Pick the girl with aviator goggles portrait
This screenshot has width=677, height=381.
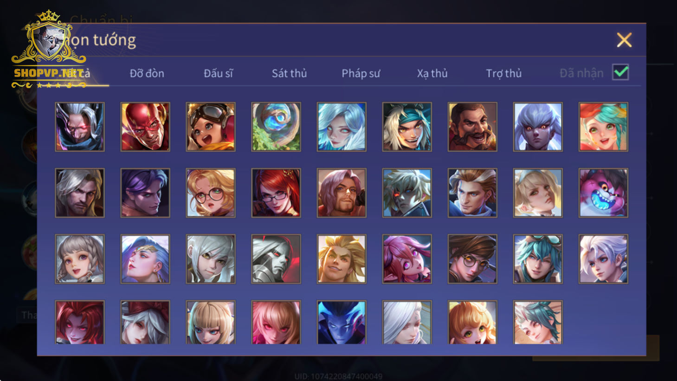[x=211, y=127]
